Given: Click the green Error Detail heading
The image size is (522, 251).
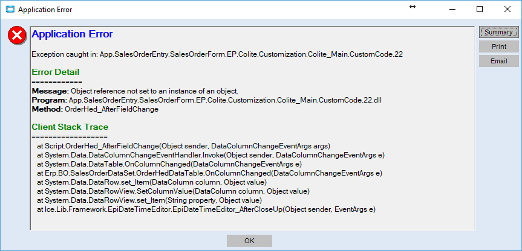Looking at the screenshot, I should pyautogui.click(x=56, y=72).
